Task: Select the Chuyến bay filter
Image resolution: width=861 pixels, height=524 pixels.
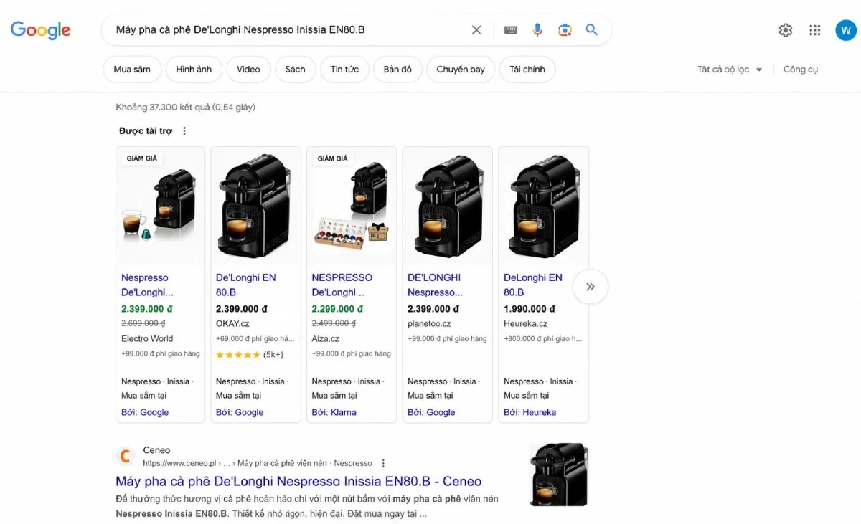Action: (x=461, y=70)
